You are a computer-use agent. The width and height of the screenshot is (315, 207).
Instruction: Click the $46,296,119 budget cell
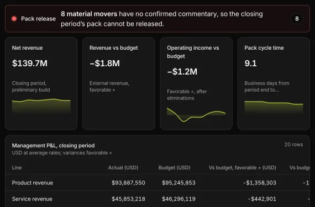[179, 199]
